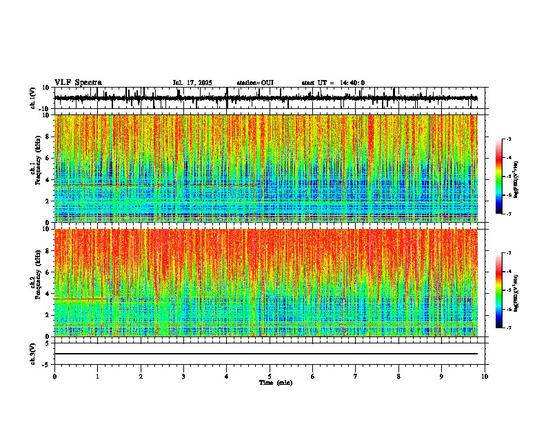This screenshot has height=422, width=546.
Task: Click the ch.2 spectrogram color scale bar
Action: tap(499, 290)
